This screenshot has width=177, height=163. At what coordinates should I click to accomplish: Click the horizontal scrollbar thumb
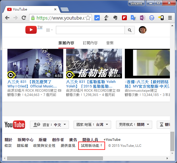point(55,158)
